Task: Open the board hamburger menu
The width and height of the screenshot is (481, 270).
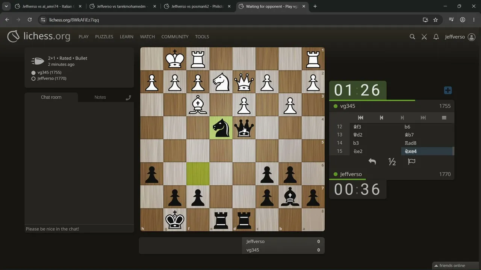Action: [x=444, y=118]
